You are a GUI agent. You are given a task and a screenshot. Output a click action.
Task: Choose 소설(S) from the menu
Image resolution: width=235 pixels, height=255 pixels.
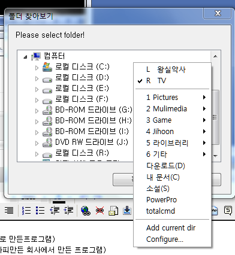pyautogui.click(x=172, y=189)
